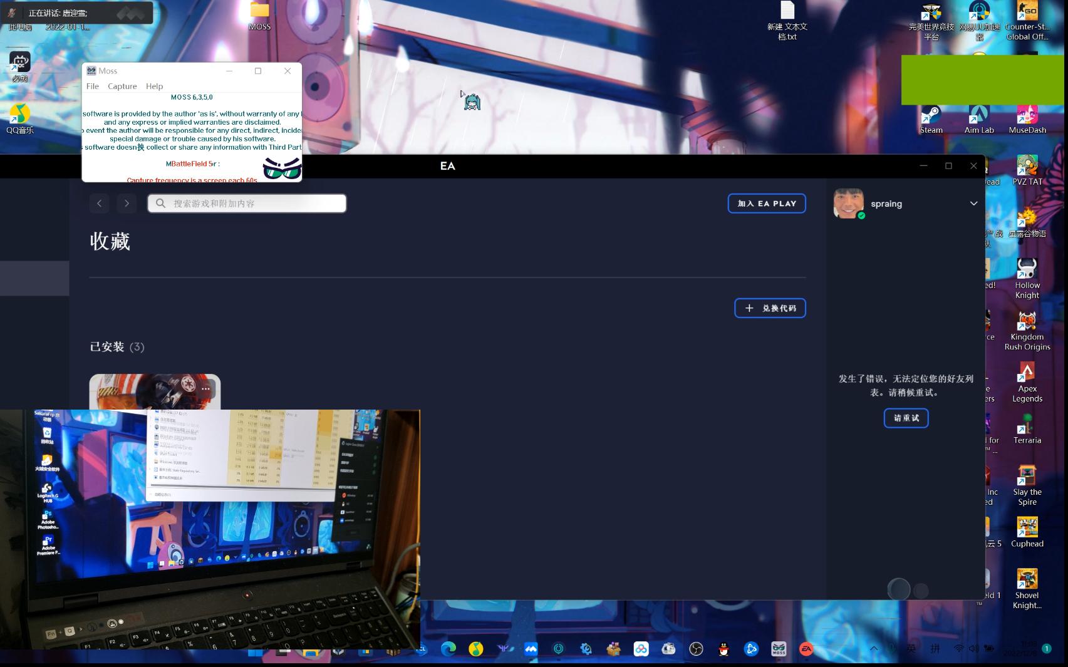Open the Cuphead desktop shortcut

point(1027,532)
